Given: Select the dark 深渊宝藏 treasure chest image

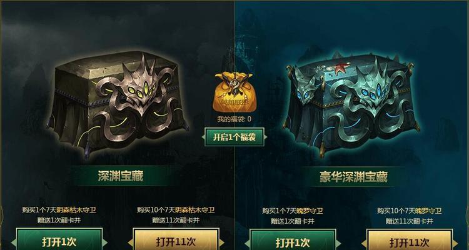Looking at the screenshot, I should click(118, 103).
